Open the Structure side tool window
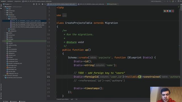The image size is (182, 102). point(1,87)
